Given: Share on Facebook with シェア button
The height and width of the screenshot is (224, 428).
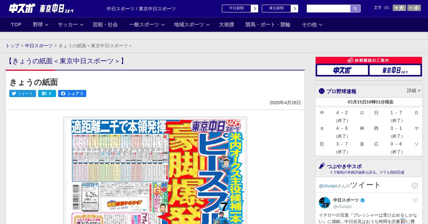Looking at the screenshot, I should (72, 94).
